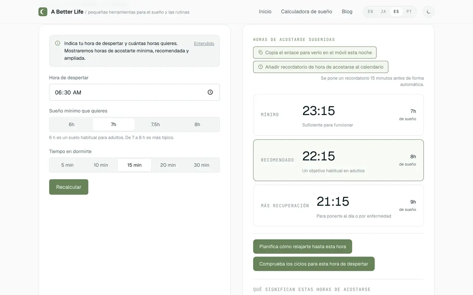Screen dimensions: 473x295
Task: Click Copia el enlace para verlo en el móvil
Action: click(315, 52)
